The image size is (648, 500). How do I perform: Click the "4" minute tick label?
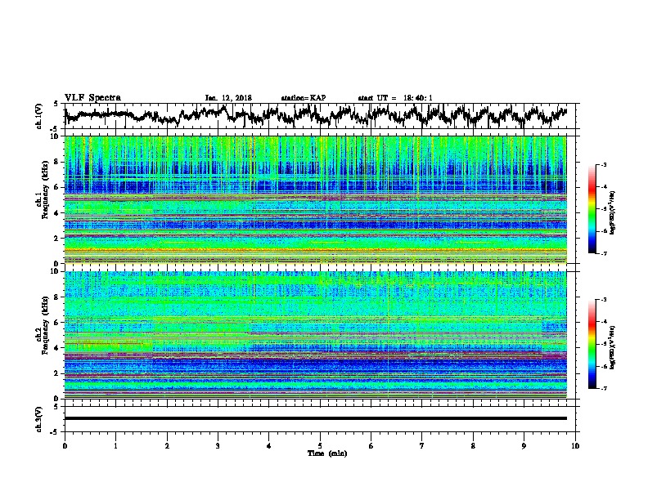point(269,446)
